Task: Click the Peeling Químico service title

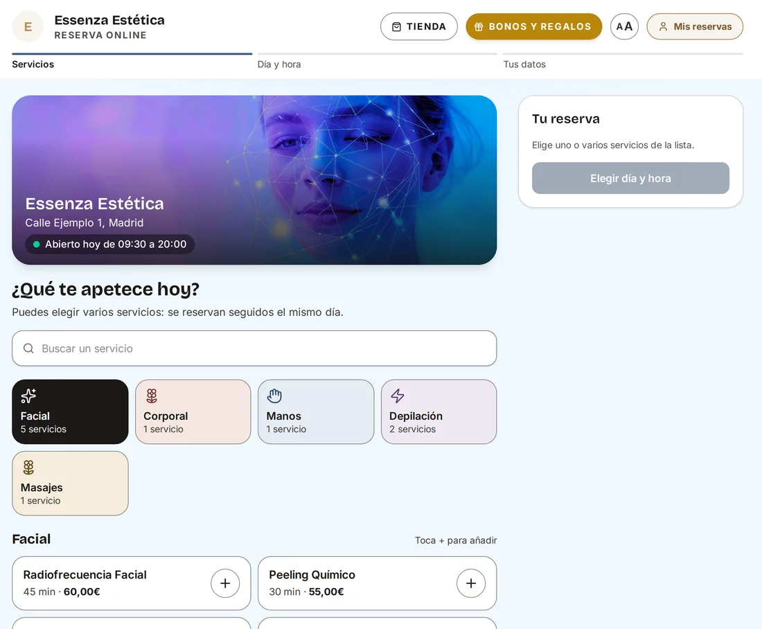Action: [312, 574]
